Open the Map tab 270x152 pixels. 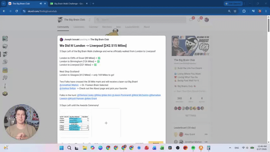pos(119,27)
